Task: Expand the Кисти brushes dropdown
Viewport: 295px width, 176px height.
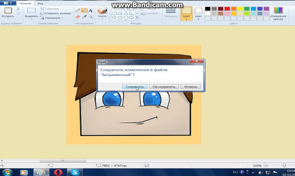Action: (x=102, y=18)
